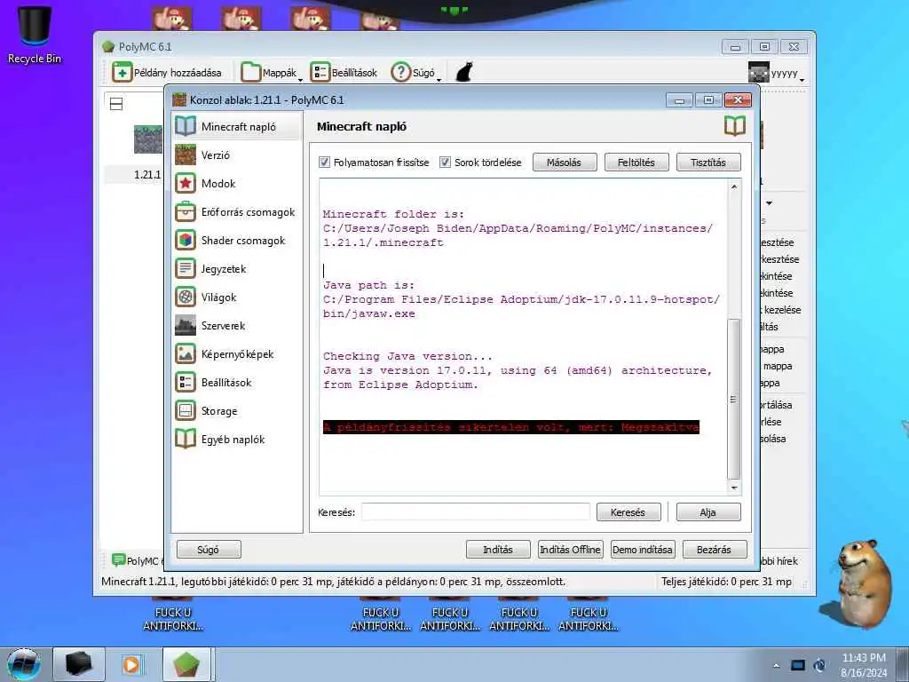Click the Keresés button
The height and width of the screenshot is (682, 909).
pyautogui.click(x=628, y=512)
